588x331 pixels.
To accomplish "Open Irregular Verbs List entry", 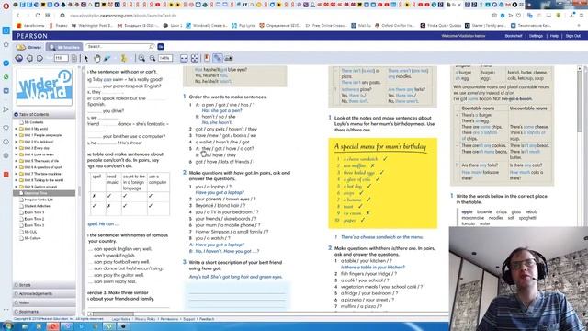I will (39, 200).
